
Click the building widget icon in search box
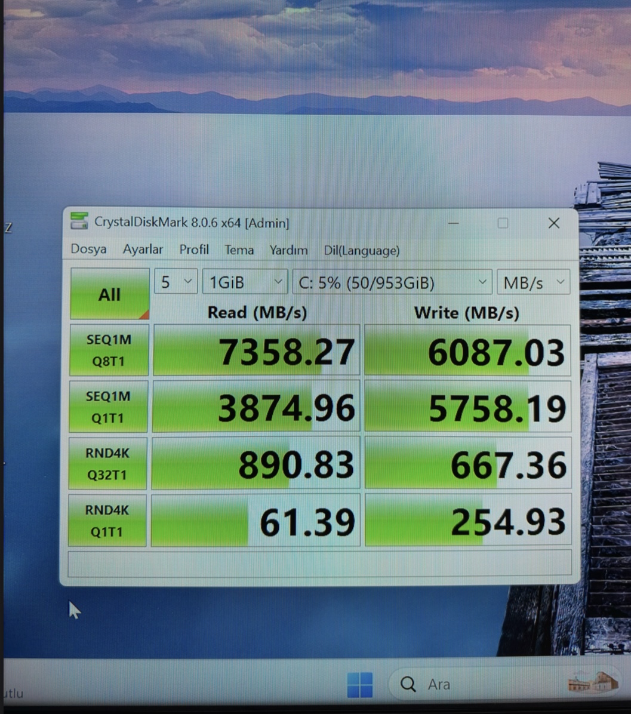[x=593, y=682]
